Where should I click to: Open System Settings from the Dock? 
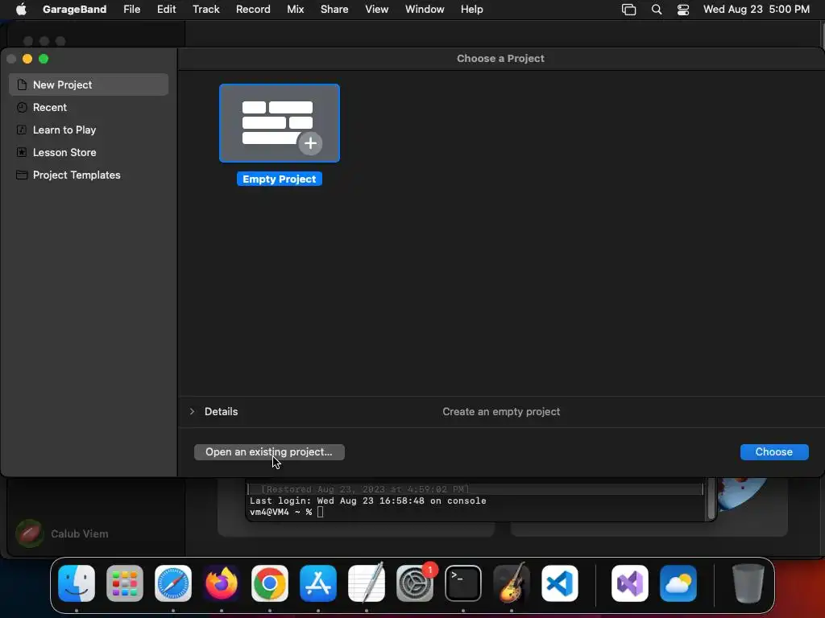[415, 583]
